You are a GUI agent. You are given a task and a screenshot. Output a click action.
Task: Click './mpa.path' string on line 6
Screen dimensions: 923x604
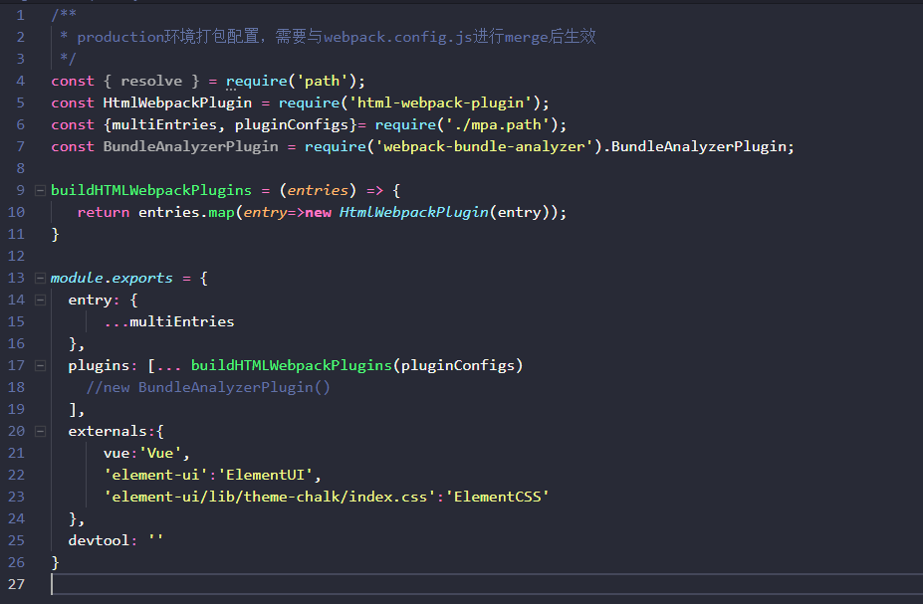point(498,124)
